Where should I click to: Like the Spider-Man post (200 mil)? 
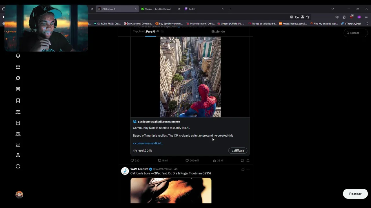192,160
